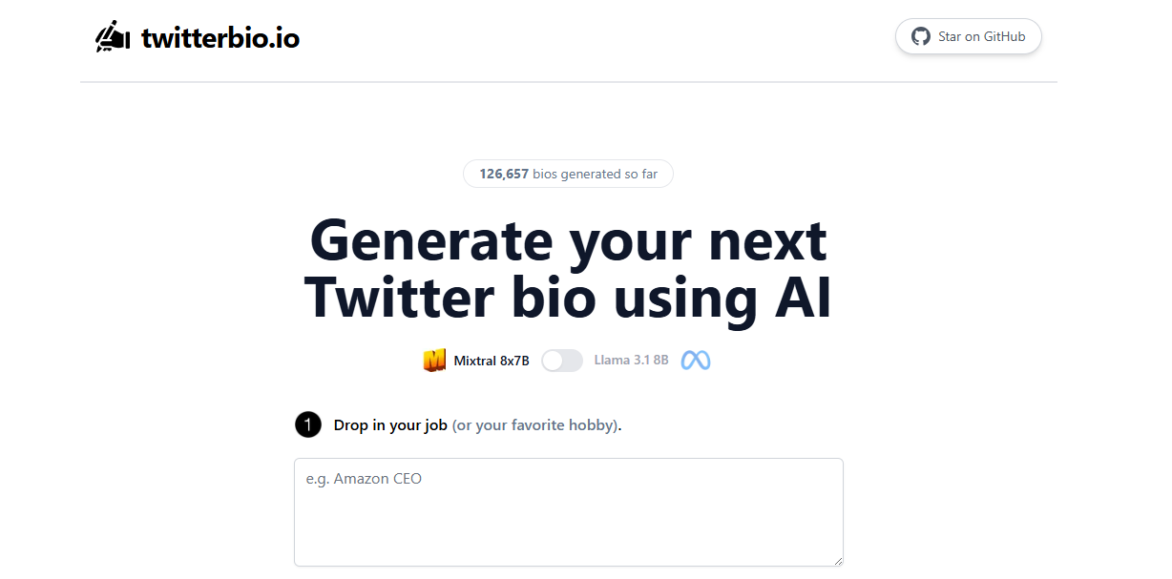The height and width of the screenshot is (579, 1172).
Task: Click the Generate your next heading line
Action: [x=569, y=239]
